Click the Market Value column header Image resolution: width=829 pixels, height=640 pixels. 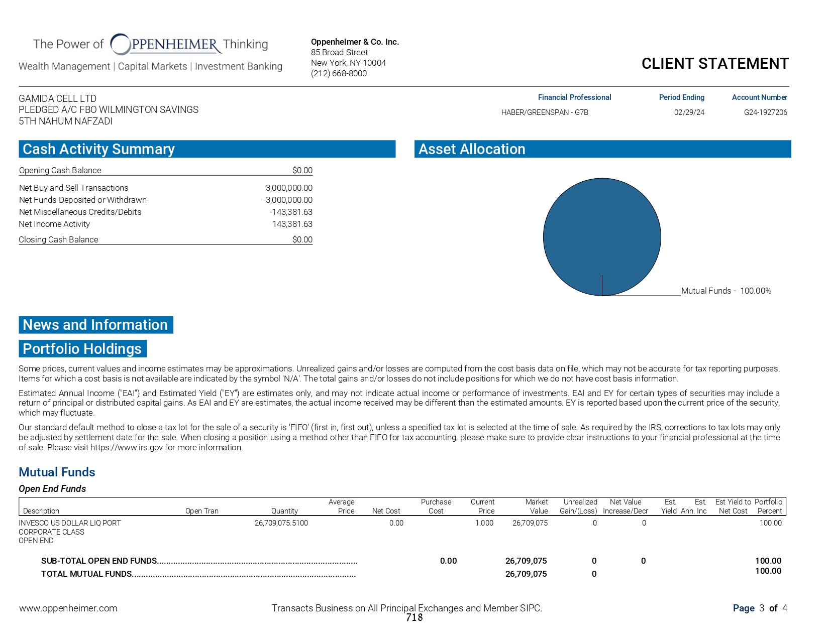(537, 506)
